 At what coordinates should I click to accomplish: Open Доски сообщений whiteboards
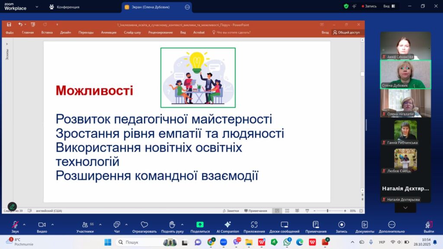pyautogui.click(x=284, y=227)
